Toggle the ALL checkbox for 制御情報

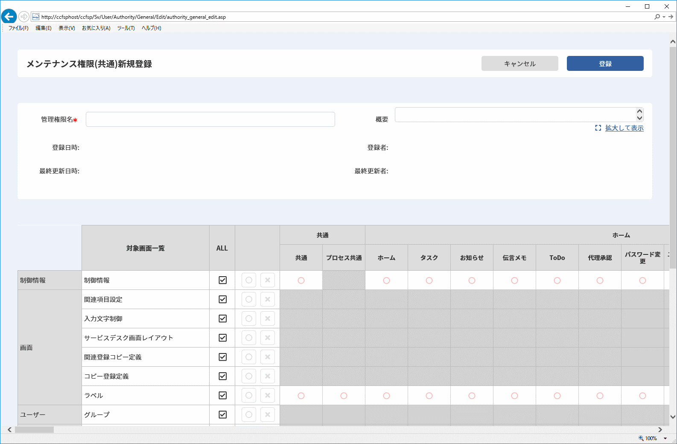click(222, 280)
